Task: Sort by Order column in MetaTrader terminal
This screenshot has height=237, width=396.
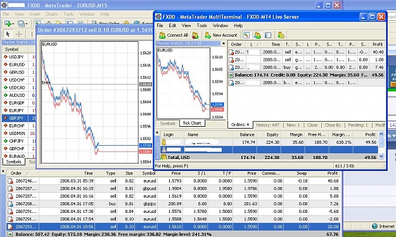Action: tap(22, 174)
